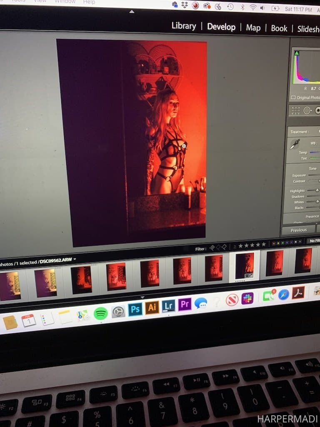The height and width of the screenshot is (427, 320).
Task: Open the Wi-Fi status menu
Action: pyautogui.click(x=253, y=8)
